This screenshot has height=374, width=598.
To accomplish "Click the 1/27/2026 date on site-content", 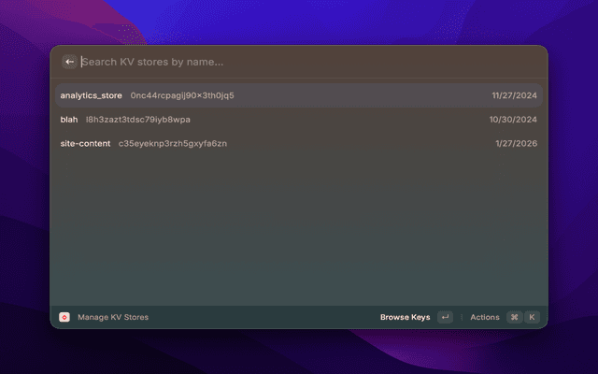I will [x=516, y=143].
